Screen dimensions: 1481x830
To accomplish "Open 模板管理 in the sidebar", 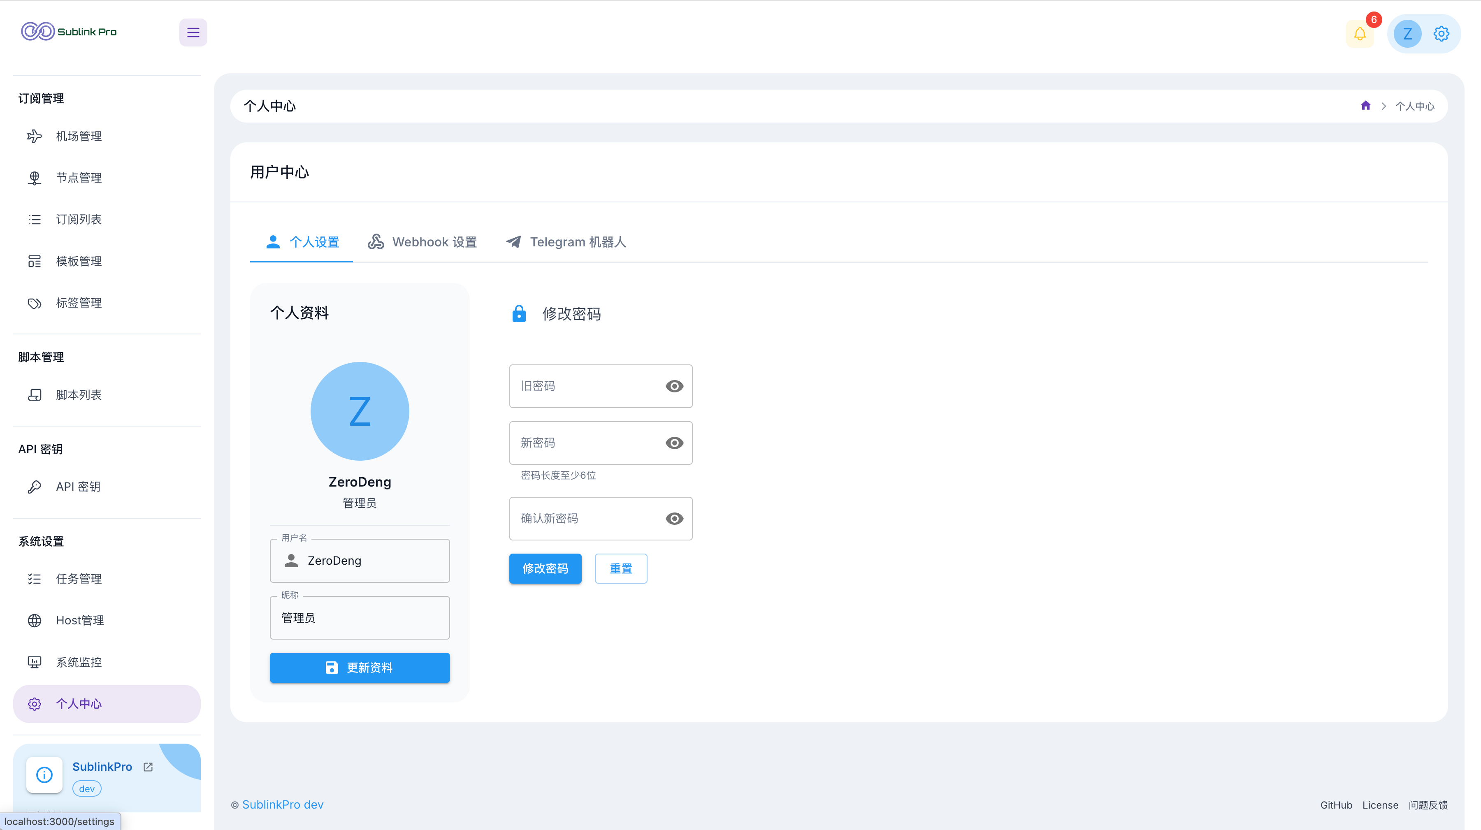I will tap(107, 261).
